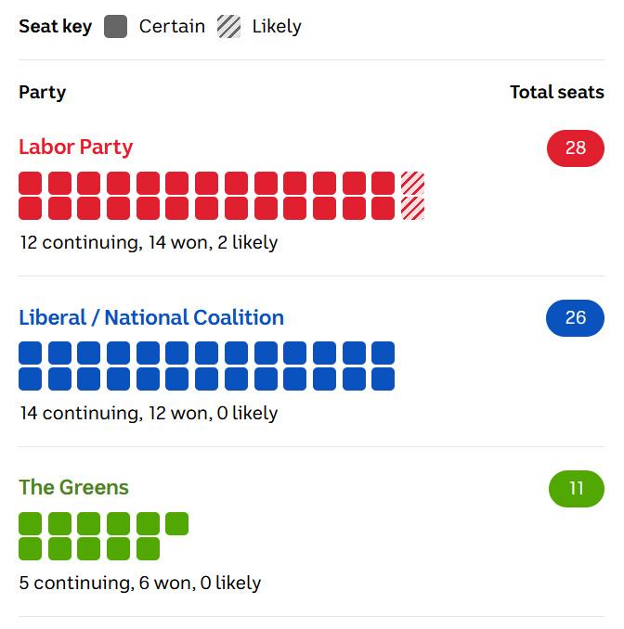Click the striped Likely seat key swatch
The height and width of the screenshot is (629, 624).
point(228,27)
